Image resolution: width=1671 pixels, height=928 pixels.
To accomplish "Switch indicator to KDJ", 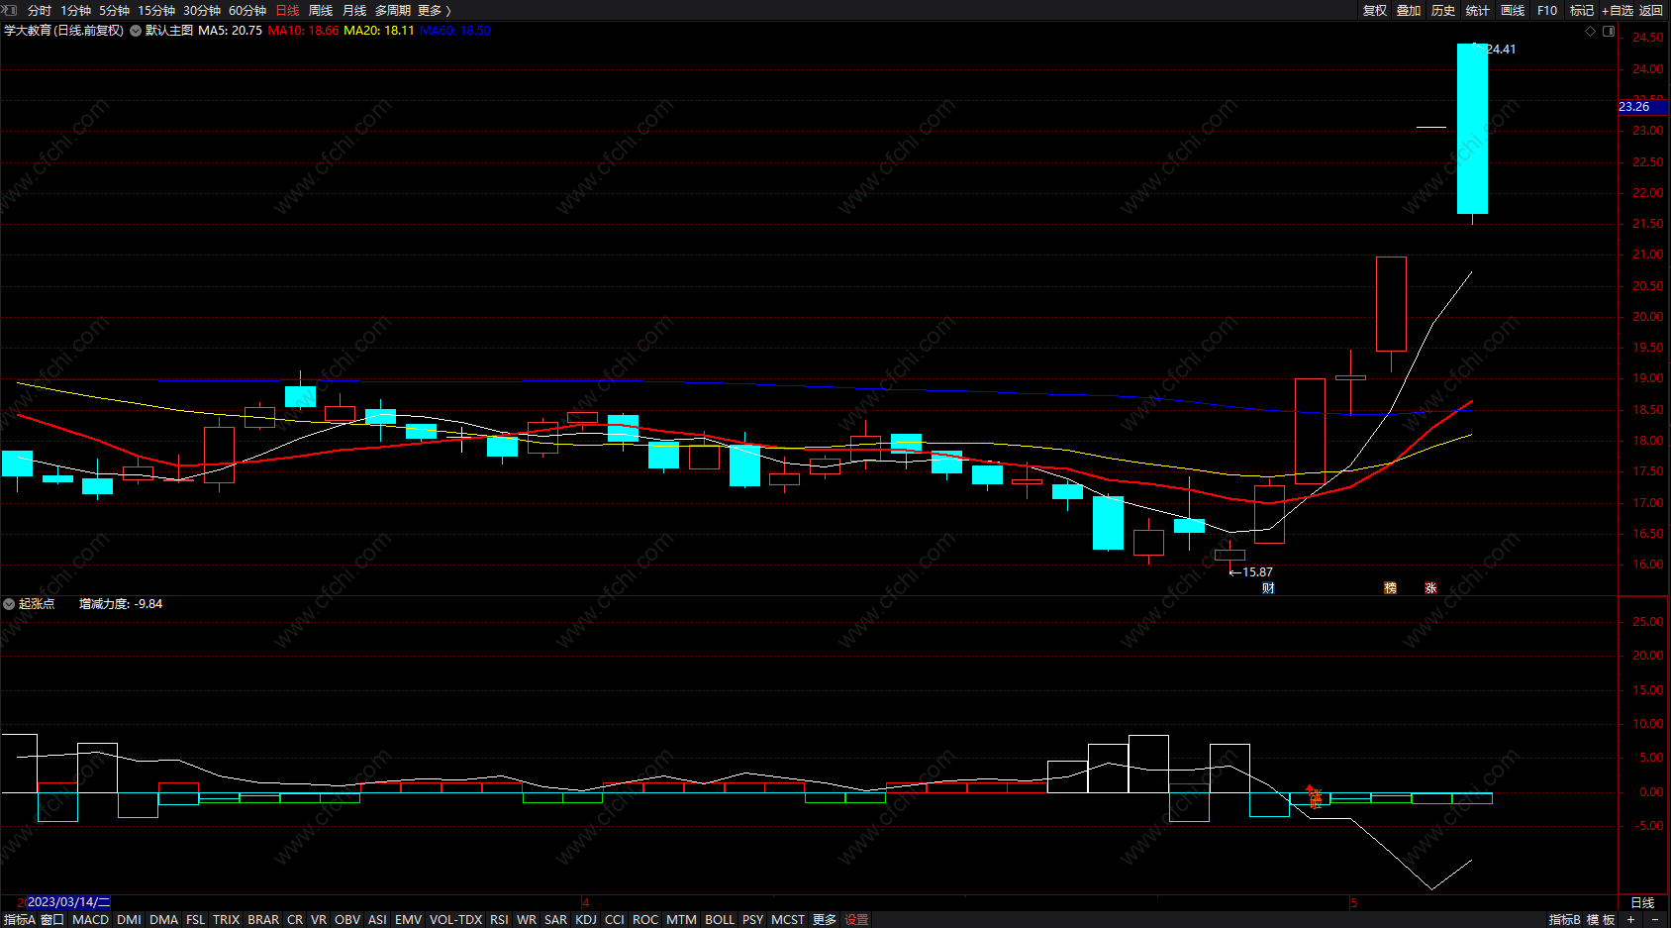I will pyautogui.click(x=586, y=919).
